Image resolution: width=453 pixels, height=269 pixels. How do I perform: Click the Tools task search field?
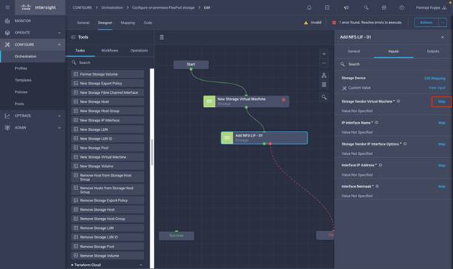[x=109, y=63]
